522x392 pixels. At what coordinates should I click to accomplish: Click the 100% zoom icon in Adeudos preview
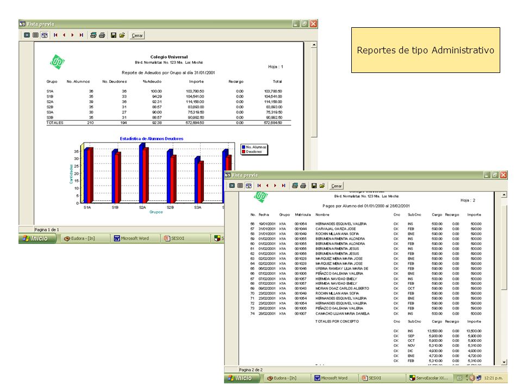point(36,35)
